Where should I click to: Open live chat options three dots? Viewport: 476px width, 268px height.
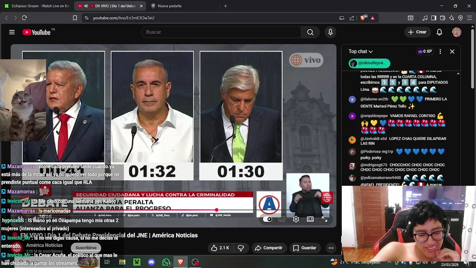click(x=440, y=51)
